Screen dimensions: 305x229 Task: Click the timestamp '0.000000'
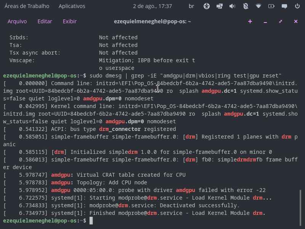pos(32,83)
